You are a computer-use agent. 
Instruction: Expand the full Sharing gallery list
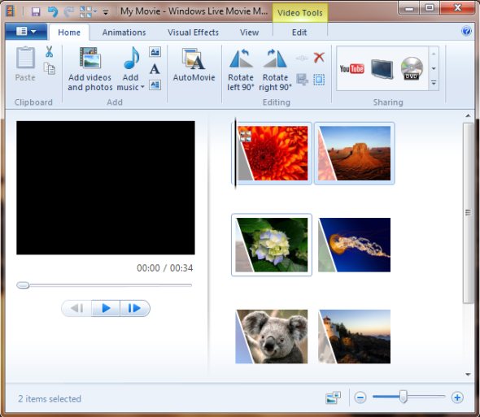click(434, 83)
